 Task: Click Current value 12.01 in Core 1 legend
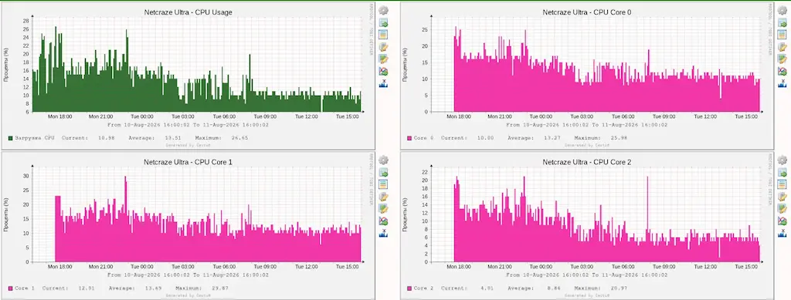tap(87, 288)
